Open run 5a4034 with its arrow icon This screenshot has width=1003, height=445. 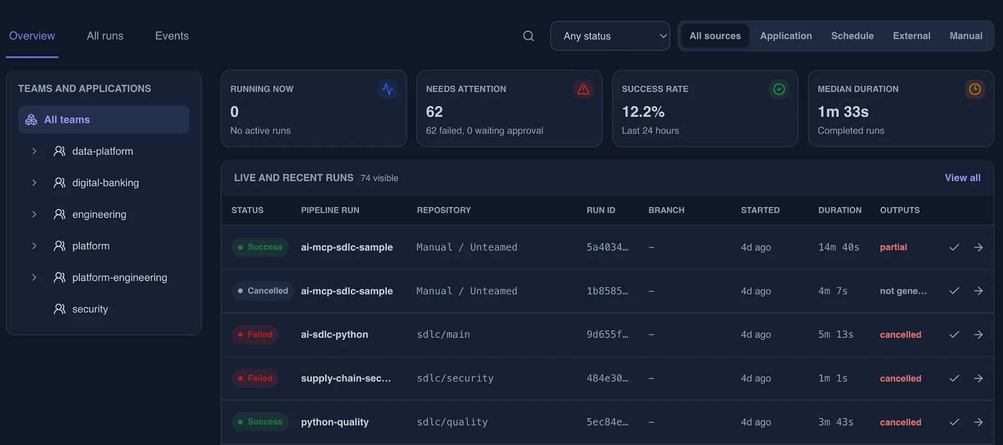coord(978,247)
